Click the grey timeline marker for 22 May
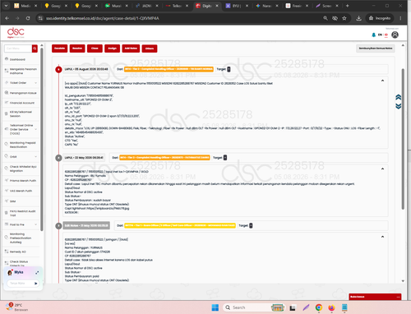 coord(58,158)
